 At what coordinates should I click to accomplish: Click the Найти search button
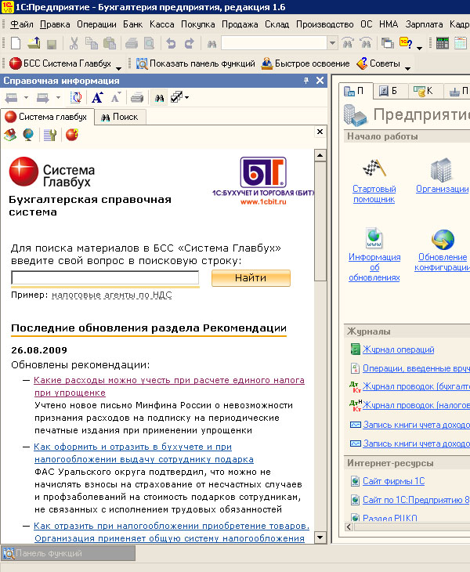pos(251,278)
